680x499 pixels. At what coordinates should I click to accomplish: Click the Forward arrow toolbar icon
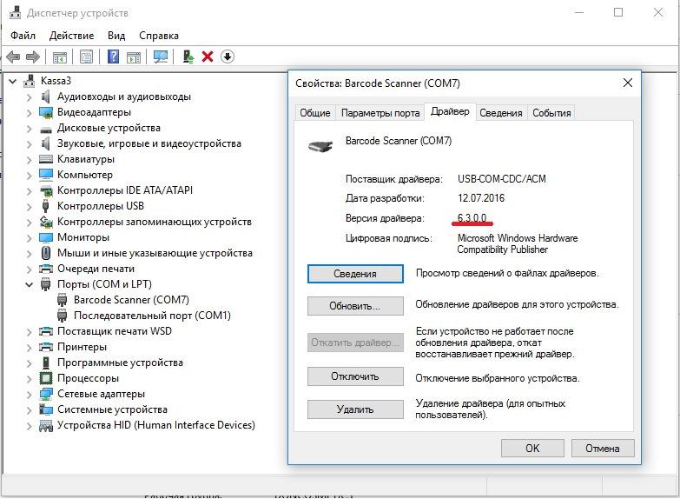(x=33, y=57)
